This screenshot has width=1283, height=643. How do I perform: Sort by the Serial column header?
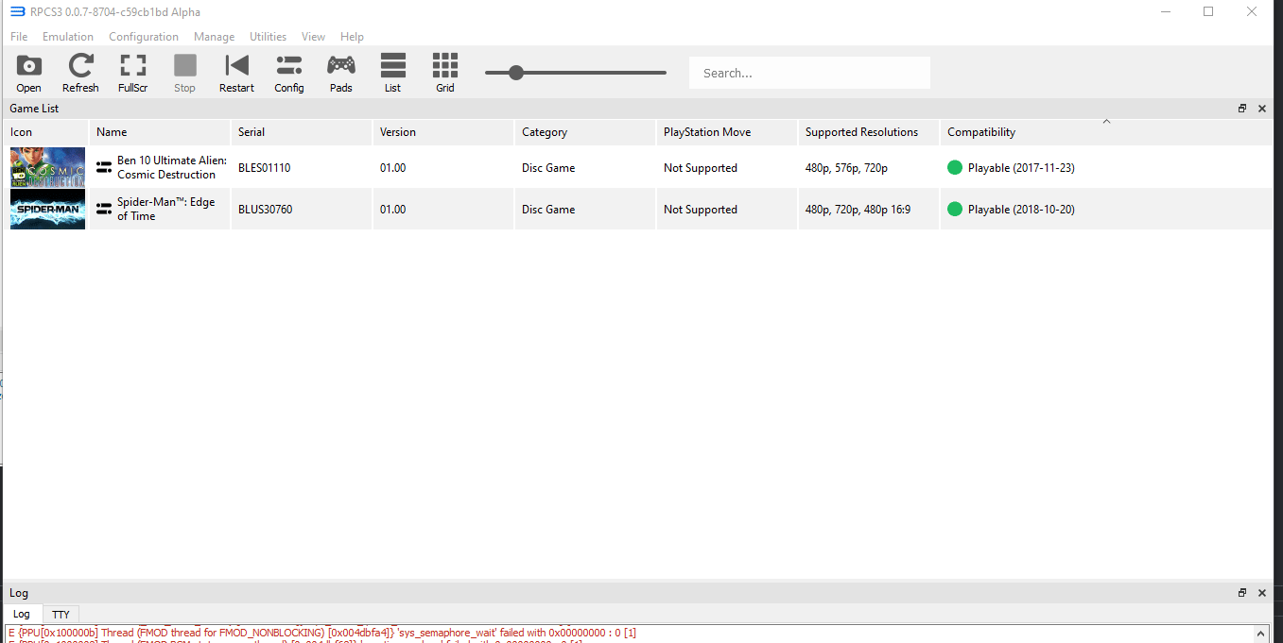pyautogui.click(x=302, y=132)
